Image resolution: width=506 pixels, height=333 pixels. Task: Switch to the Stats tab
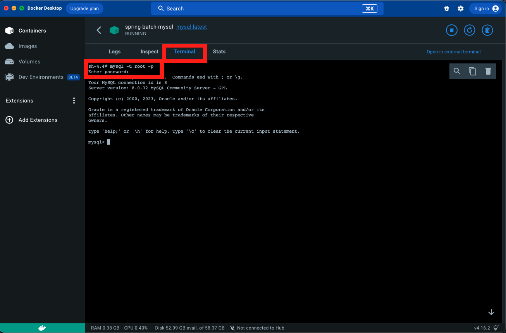click(x=219, y=51)
